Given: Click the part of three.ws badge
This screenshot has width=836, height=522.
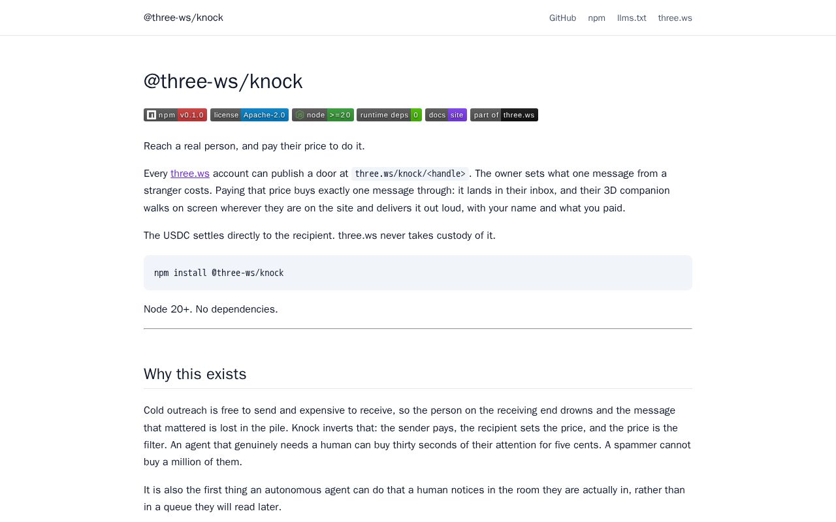Looking at the screenshot, I should tap(504, 115).
